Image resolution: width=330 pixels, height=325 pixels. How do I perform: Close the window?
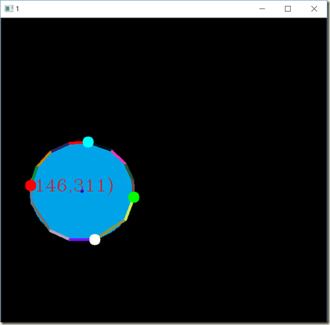(x=314, y=9)
